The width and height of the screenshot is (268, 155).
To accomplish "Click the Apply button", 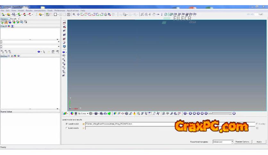I will (x=259, y=142).
